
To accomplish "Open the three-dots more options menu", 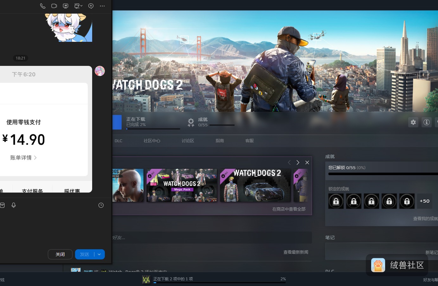I will pos(102,6).
